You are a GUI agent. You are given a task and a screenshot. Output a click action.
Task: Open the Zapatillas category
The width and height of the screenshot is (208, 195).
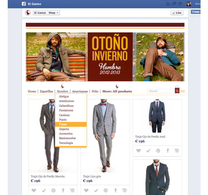(46, 91)
